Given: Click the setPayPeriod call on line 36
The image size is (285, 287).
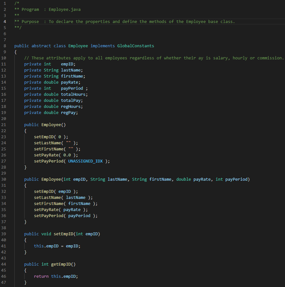Looking at the screenshot, I should (48, 215).
